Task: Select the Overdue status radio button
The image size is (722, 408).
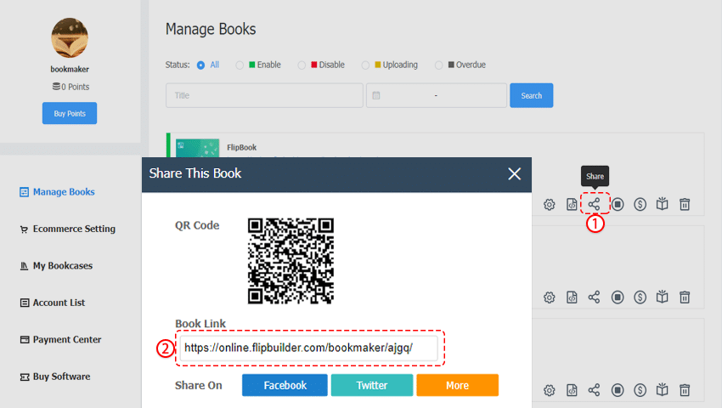Action: pyautogui.click(x=439, y=65)
